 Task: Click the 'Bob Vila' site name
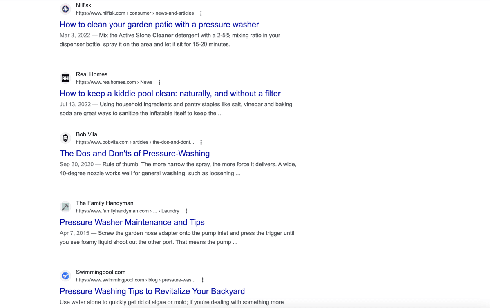(87, 134)
